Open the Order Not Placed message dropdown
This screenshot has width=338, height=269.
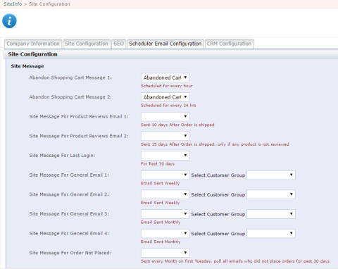[165, 253]
